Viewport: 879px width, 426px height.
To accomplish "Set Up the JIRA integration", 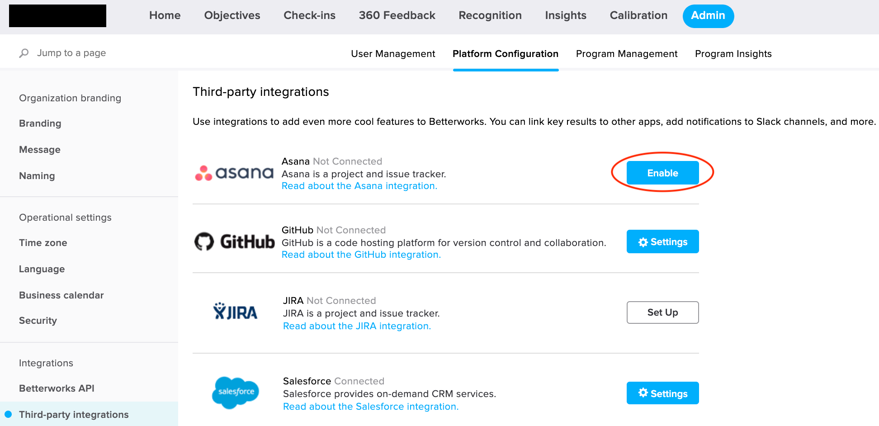I will (x=662, y=312).
